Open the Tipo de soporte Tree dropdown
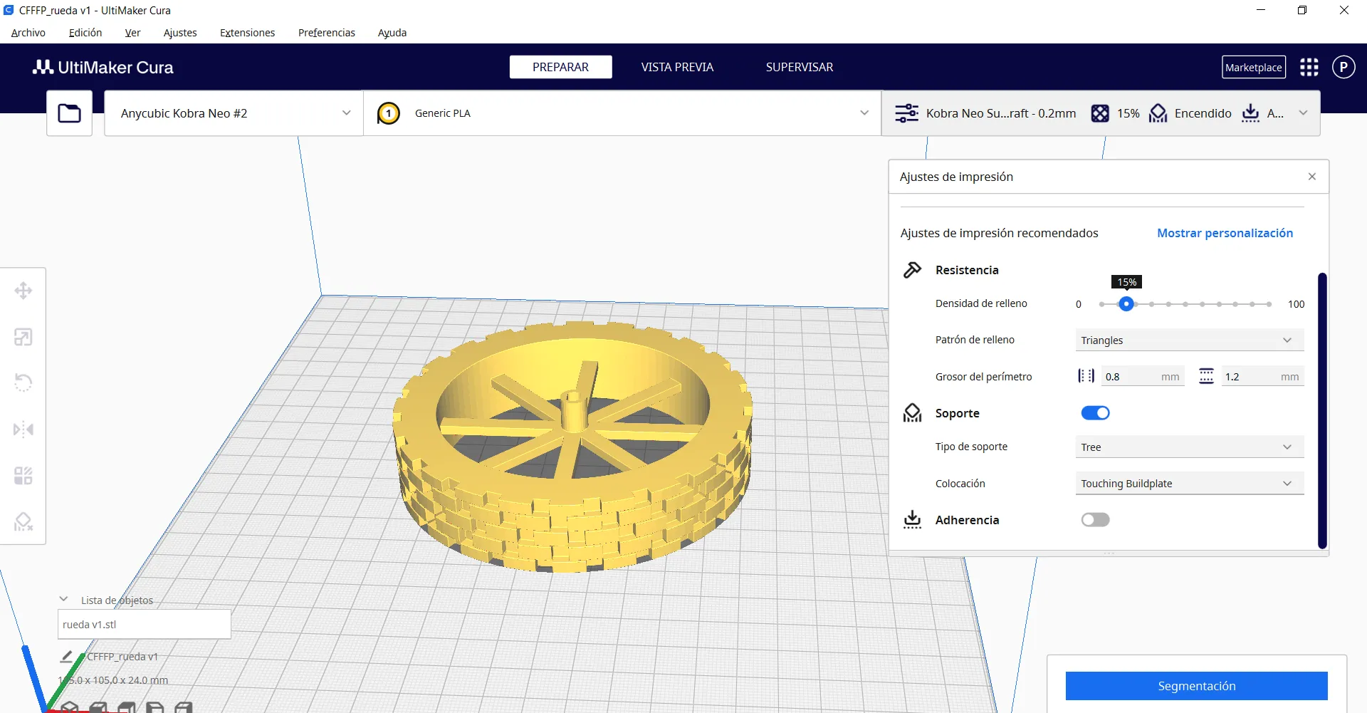 1188,447
